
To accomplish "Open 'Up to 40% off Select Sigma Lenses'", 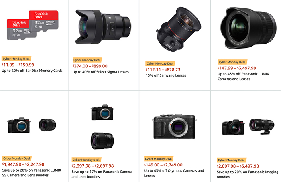I will [100, 72].
